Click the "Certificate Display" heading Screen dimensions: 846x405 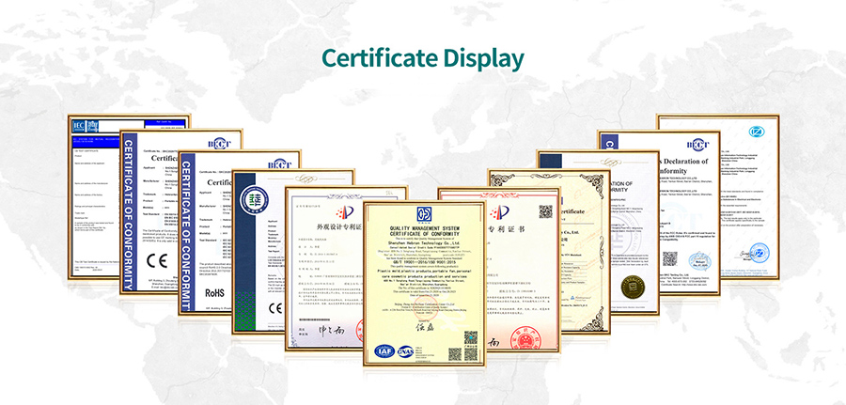click(422, 59)
